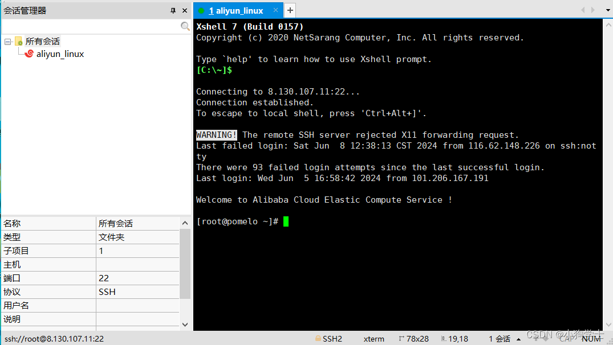
Task: Switch to the 1 aliyun_linux tab
Action: pyautogui.click(x=236, y=11)
